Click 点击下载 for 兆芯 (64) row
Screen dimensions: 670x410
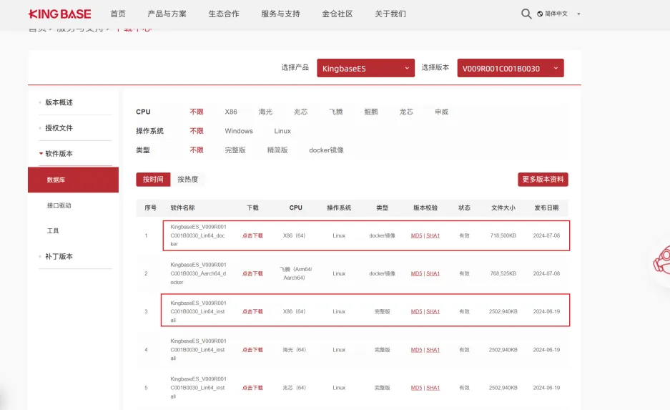click(x=252, y=388)
